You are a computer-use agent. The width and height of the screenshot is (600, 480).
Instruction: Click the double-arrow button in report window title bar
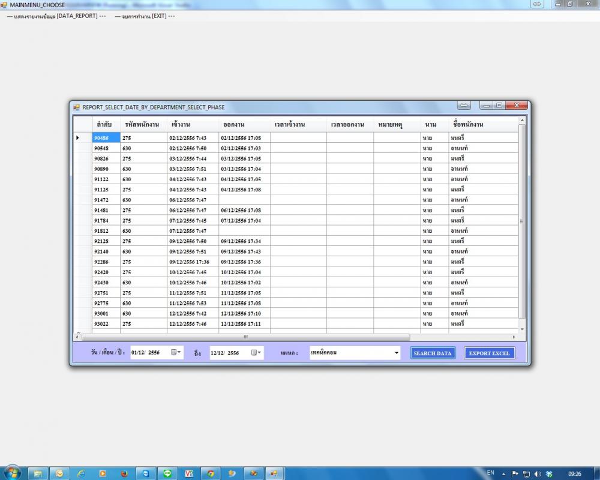(x=464, y=105)
